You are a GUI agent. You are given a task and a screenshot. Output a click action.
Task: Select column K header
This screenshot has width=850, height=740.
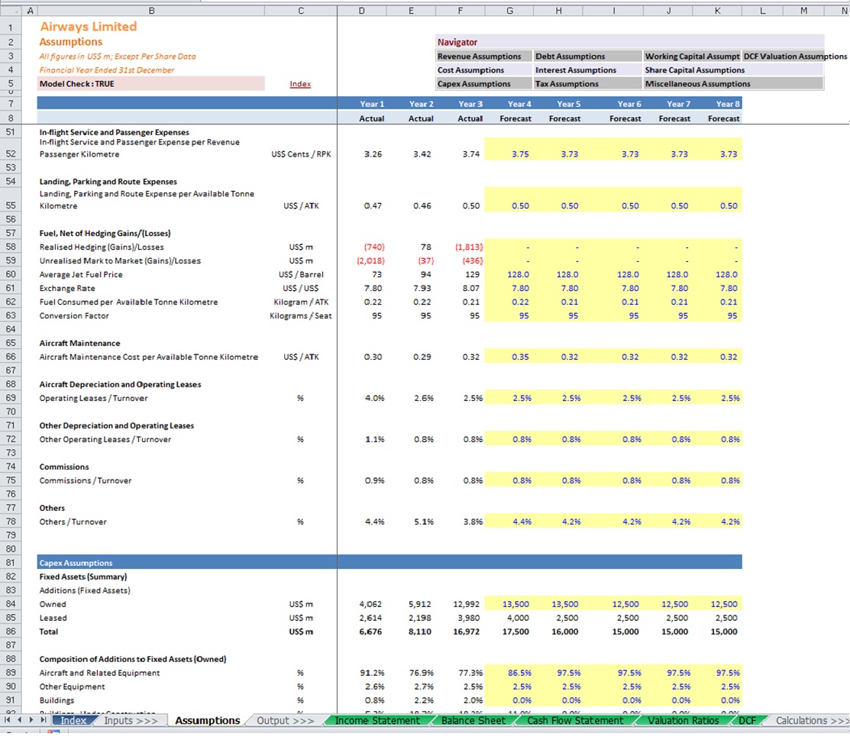pos(717,10)
